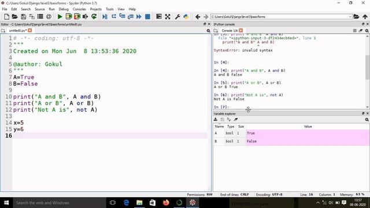
Task: Open editor pane options search icon
Action: [208, 31]
